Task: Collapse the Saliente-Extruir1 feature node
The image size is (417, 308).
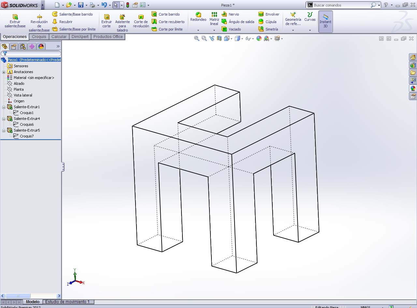Action: pyautogui.click(x=4, y=107)
